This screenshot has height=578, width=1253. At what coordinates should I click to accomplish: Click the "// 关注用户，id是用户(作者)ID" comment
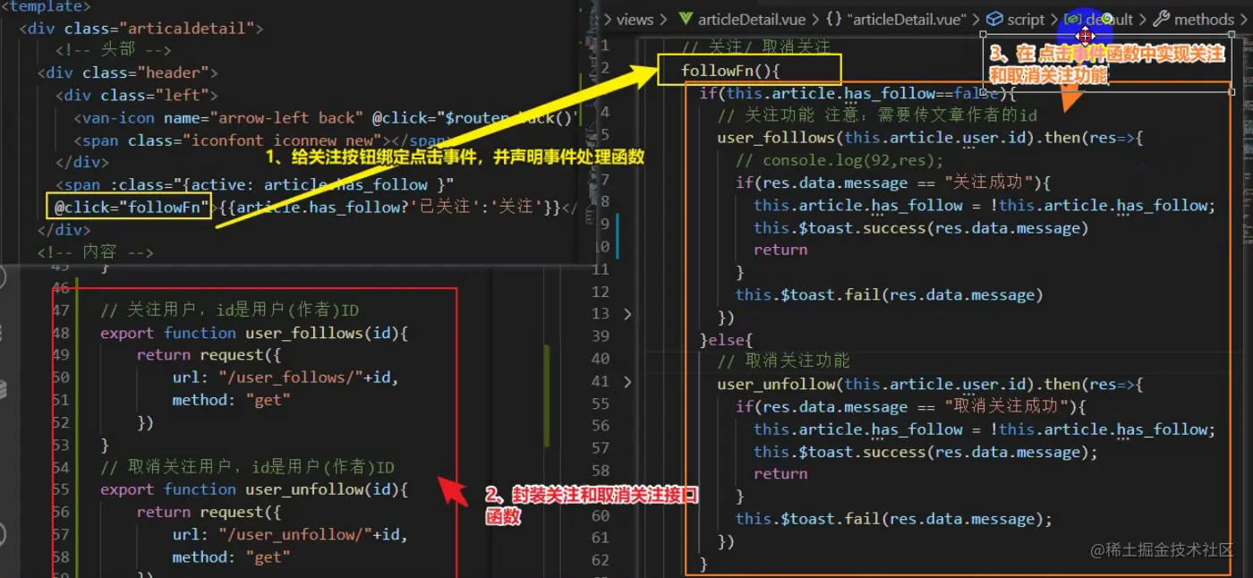click(x=230, y=310)
